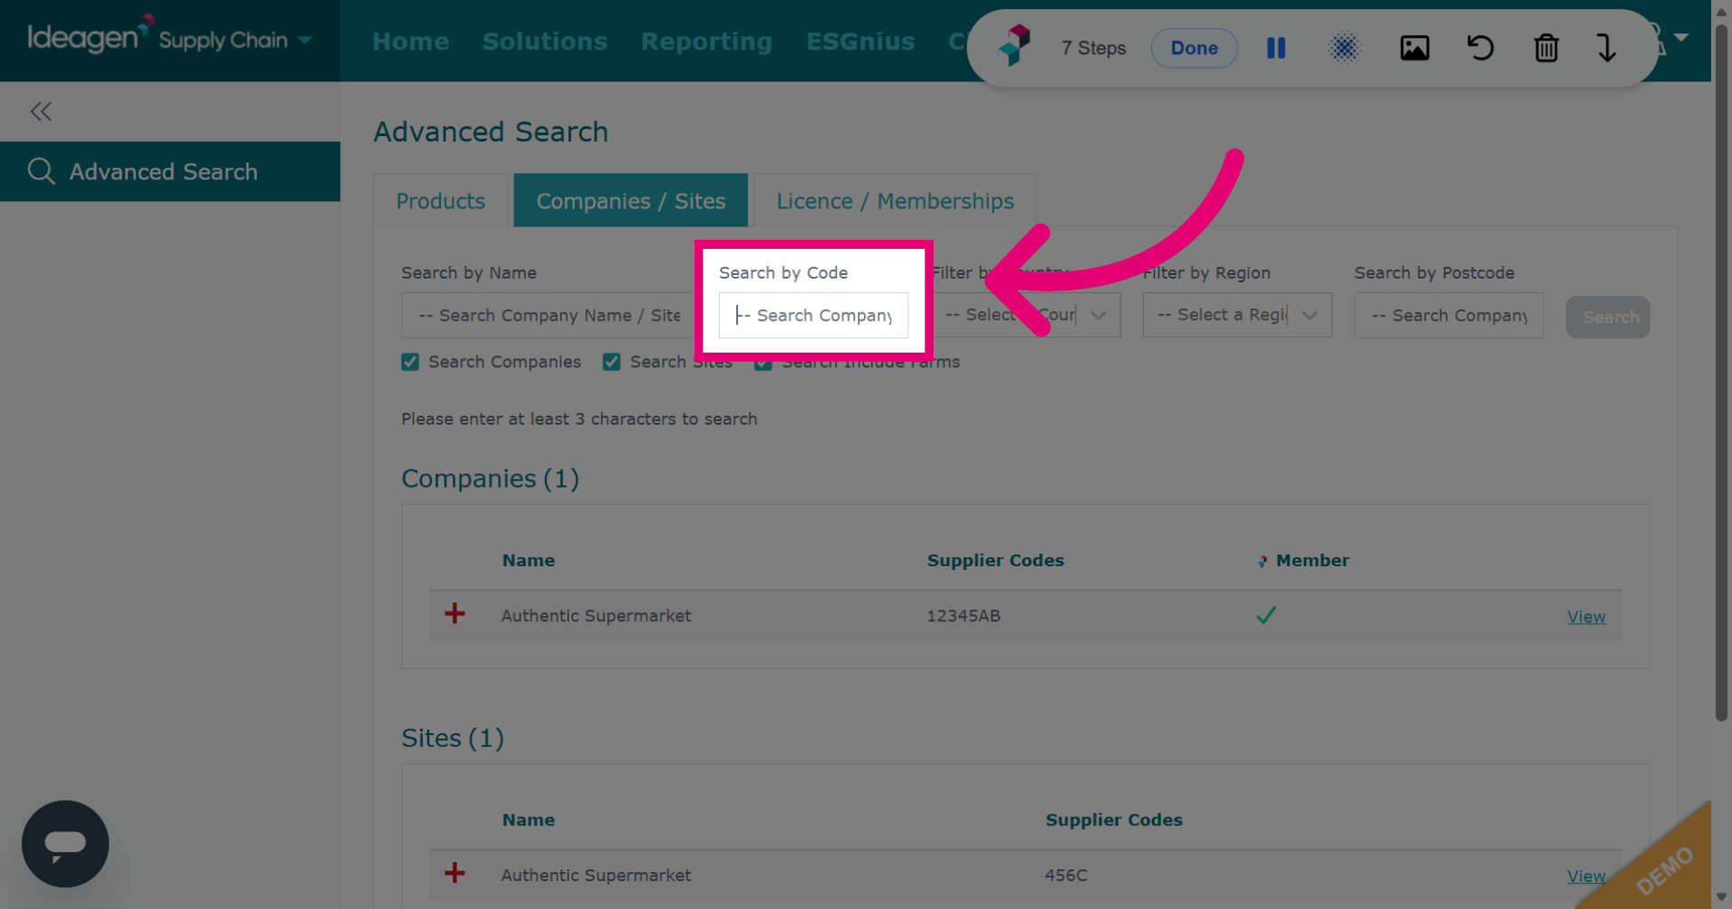Click the Sites (1) heading
This screenshot has height=909, width=1732.
(453, 739)
